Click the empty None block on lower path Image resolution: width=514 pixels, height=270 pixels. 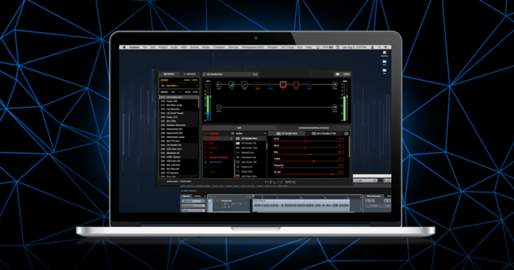click(218, 107)
